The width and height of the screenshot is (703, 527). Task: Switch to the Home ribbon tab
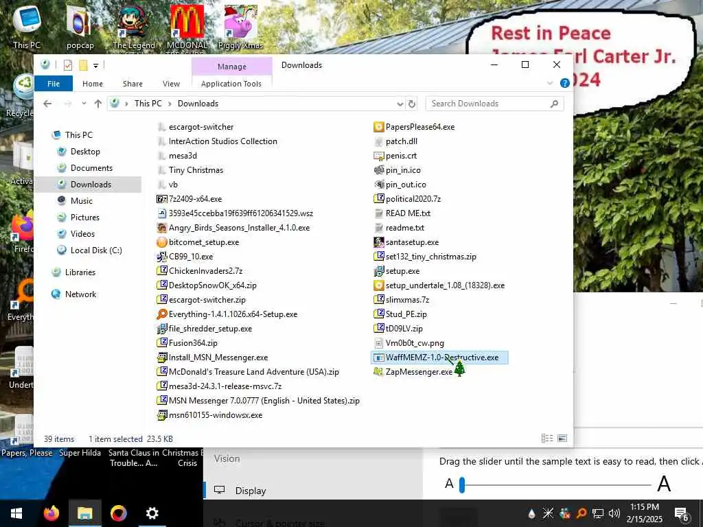click(93, 84)
